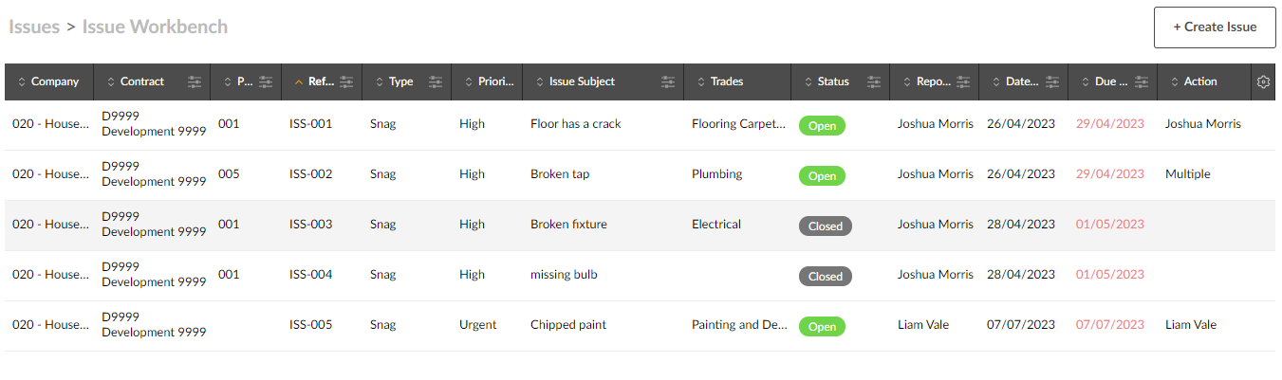Toggle sort arrows on Trades column
The height and width of the screenshot is (380, 1282).
700,81
